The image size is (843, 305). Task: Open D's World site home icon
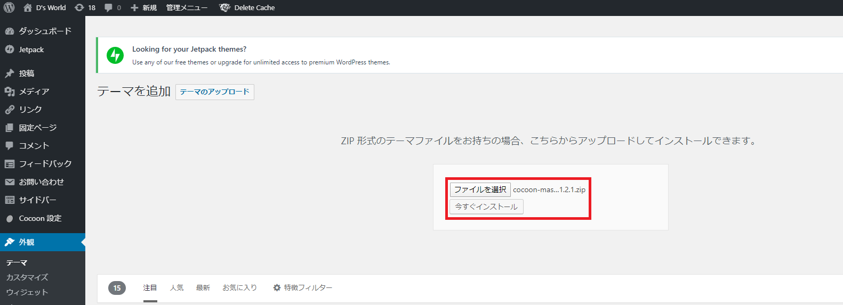coord(28,7)
